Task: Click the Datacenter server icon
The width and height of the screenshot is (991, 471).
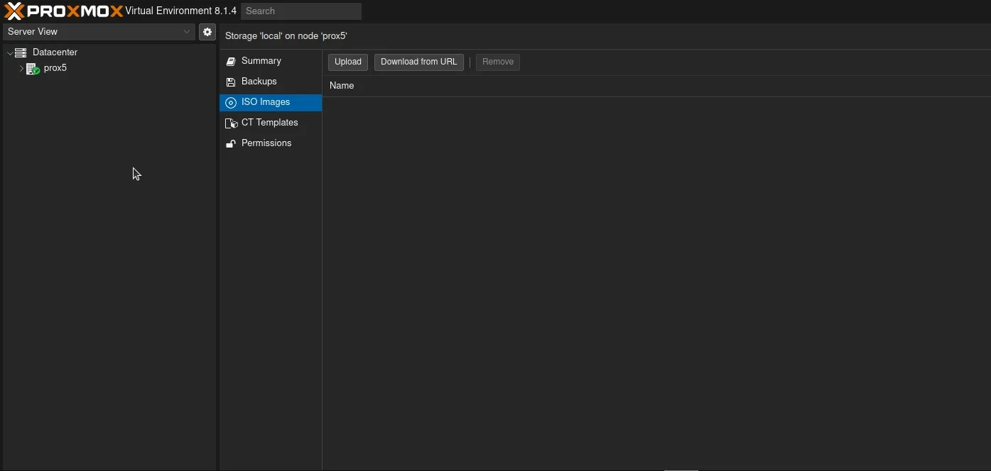Action: [22, 52]
